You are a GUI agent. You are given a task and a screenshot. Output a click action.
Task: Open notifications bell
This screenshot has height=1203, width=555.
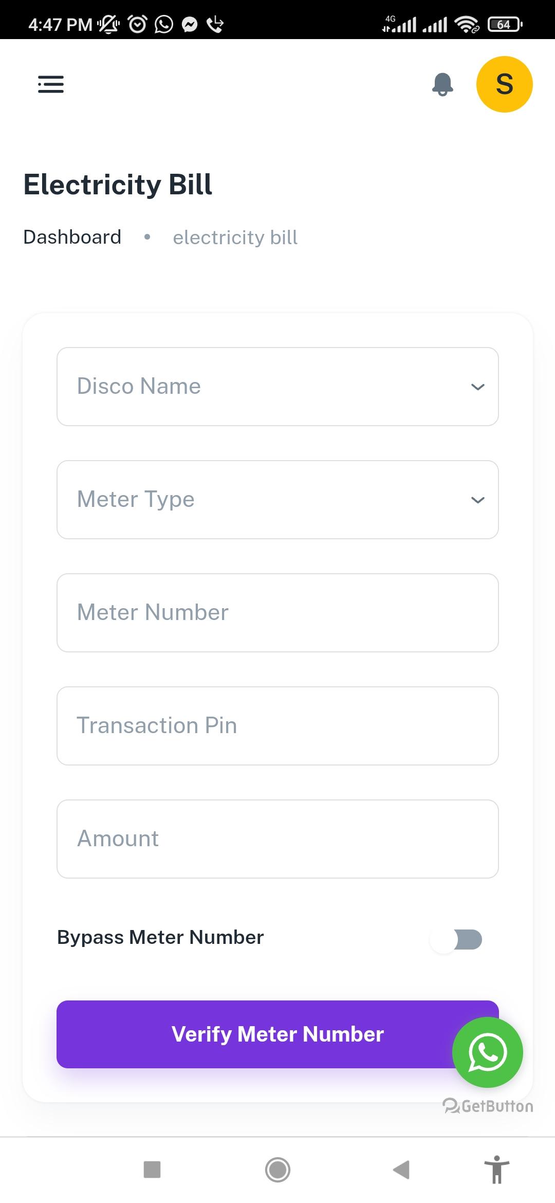[x=442, y=84]
